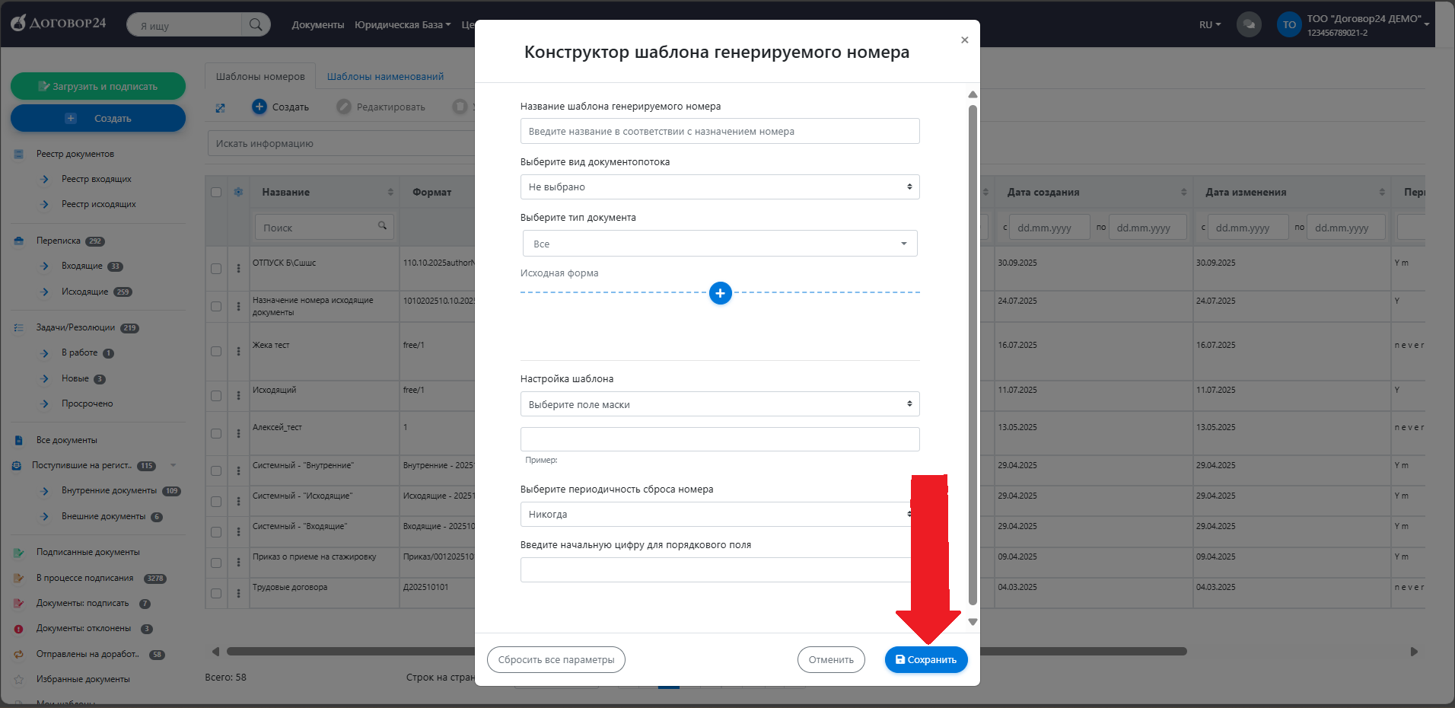
Task: Open row menu dots for Жека тест
Action: [238, 351]
